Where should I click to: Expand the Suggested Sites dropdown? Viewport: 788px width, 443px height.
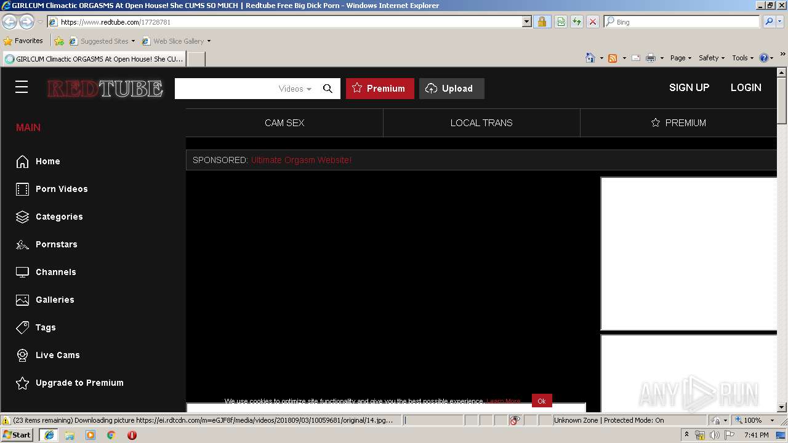[x=133, y=41]
